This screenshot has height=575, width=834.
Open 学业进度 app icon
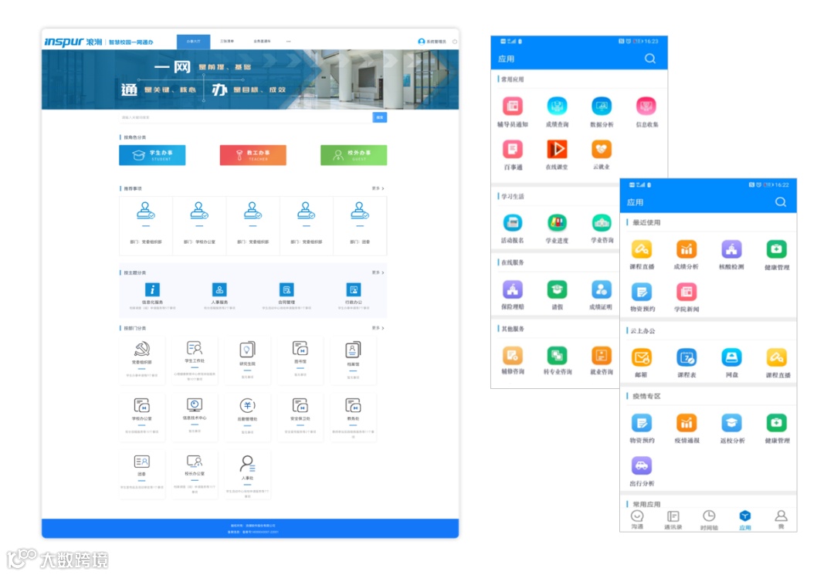[557, 222]
